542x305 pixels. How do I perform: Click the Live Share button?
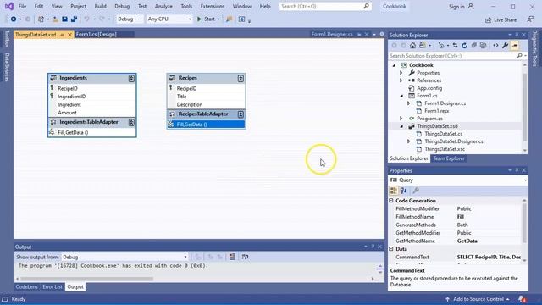(x=501, y=20)
